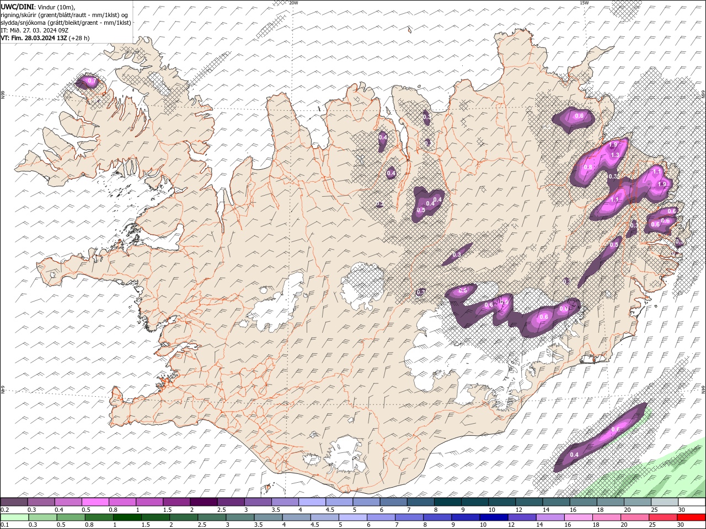Click the pale blue upper legend swatch between 4 and 4.5
Screen dimensions: 706x529
(x=312, y=502)
